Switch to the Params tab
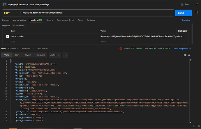This screenshot has height=129, width=201. pyautogui.click(x=6, y=20)
